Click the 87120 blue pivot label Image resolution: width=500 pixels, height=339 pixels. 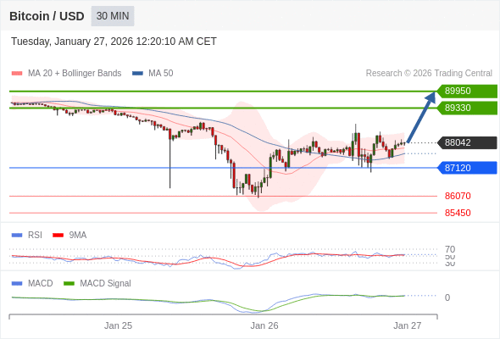pos(467,168)
